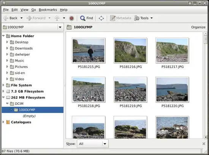
Task: Collapse the Home Folder tree node
Action: pyautogui.click(x=3, y=36)
